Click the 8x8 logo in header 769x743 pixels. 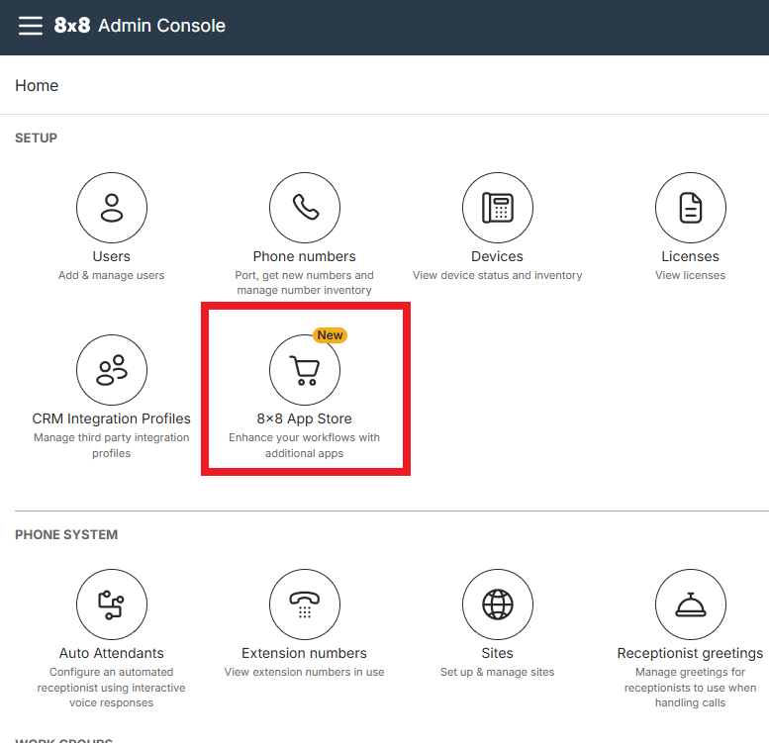pyautogui.click(x=72, y=26)
